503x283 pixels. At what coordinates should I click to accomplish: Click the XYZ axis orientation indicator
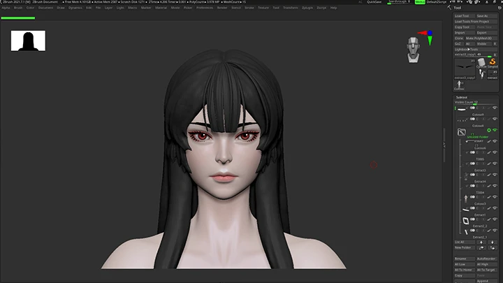[425, 37]
